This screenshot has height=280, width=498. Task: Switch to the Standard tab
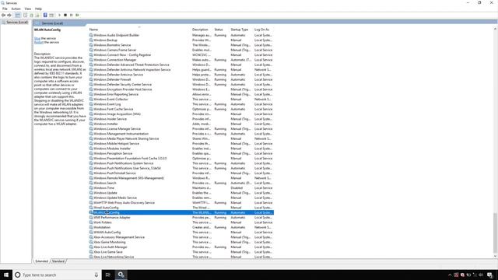[58, 261]
